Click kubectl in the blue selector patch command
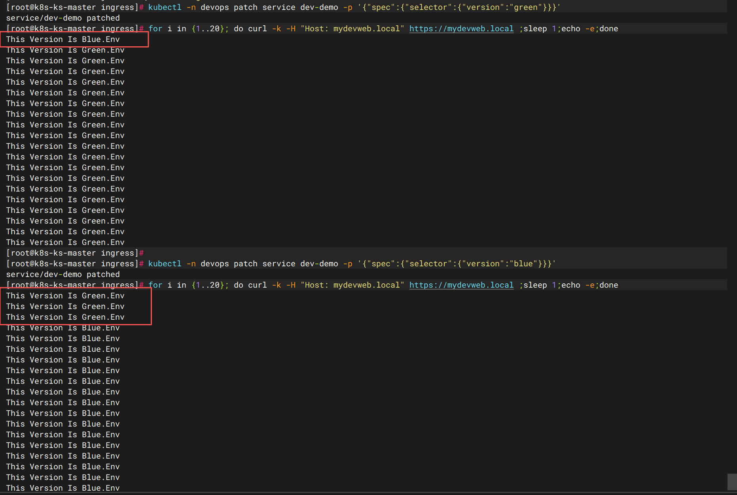Viewport: 737px width, 495px height. point(165,264)
